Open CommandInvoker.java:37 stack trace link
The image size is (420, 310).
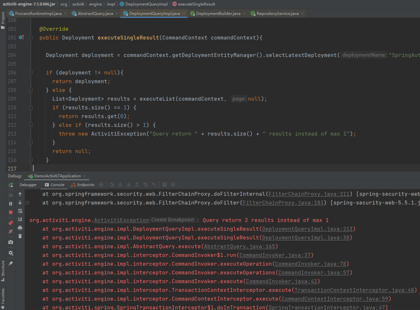tap(275, 255)
